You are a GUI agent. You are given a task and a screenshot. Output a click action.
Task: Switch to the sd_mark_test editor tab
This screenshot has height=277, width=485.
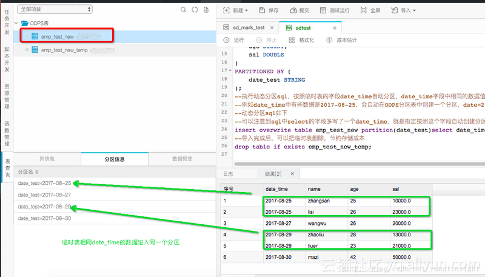coord(249,27)
